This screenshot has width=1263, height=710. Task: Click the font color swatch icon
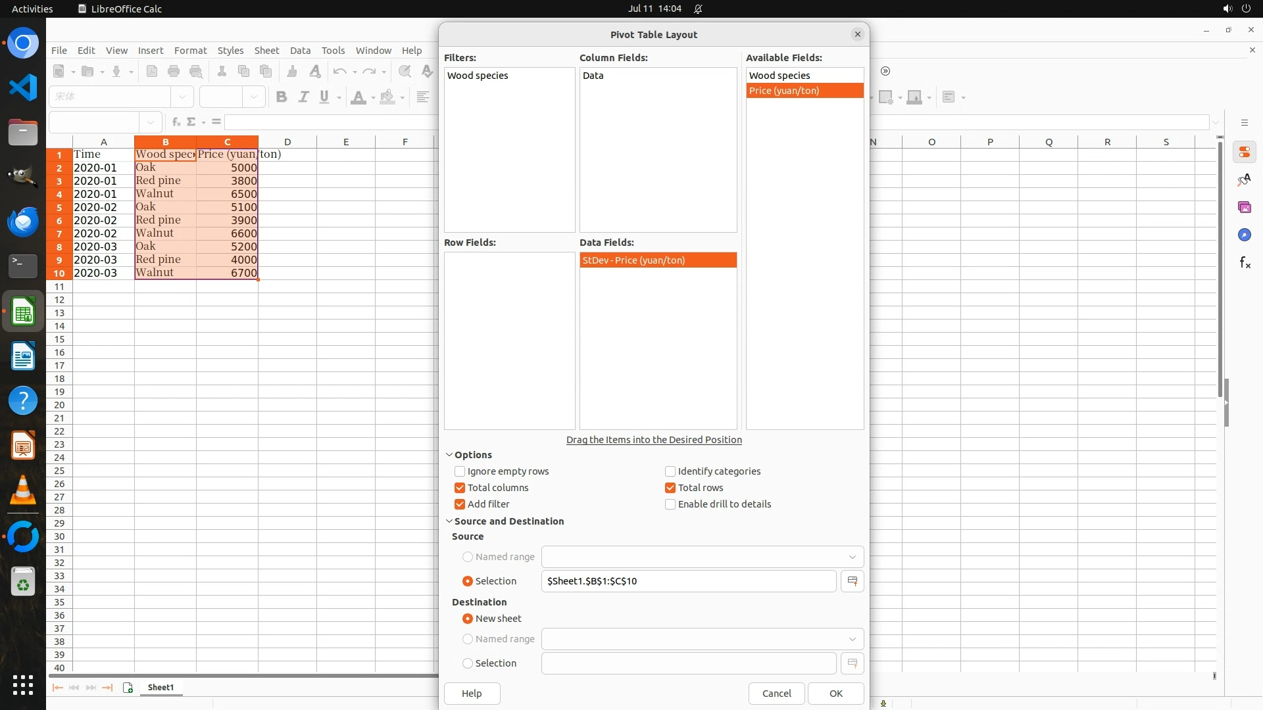(359, 97)
